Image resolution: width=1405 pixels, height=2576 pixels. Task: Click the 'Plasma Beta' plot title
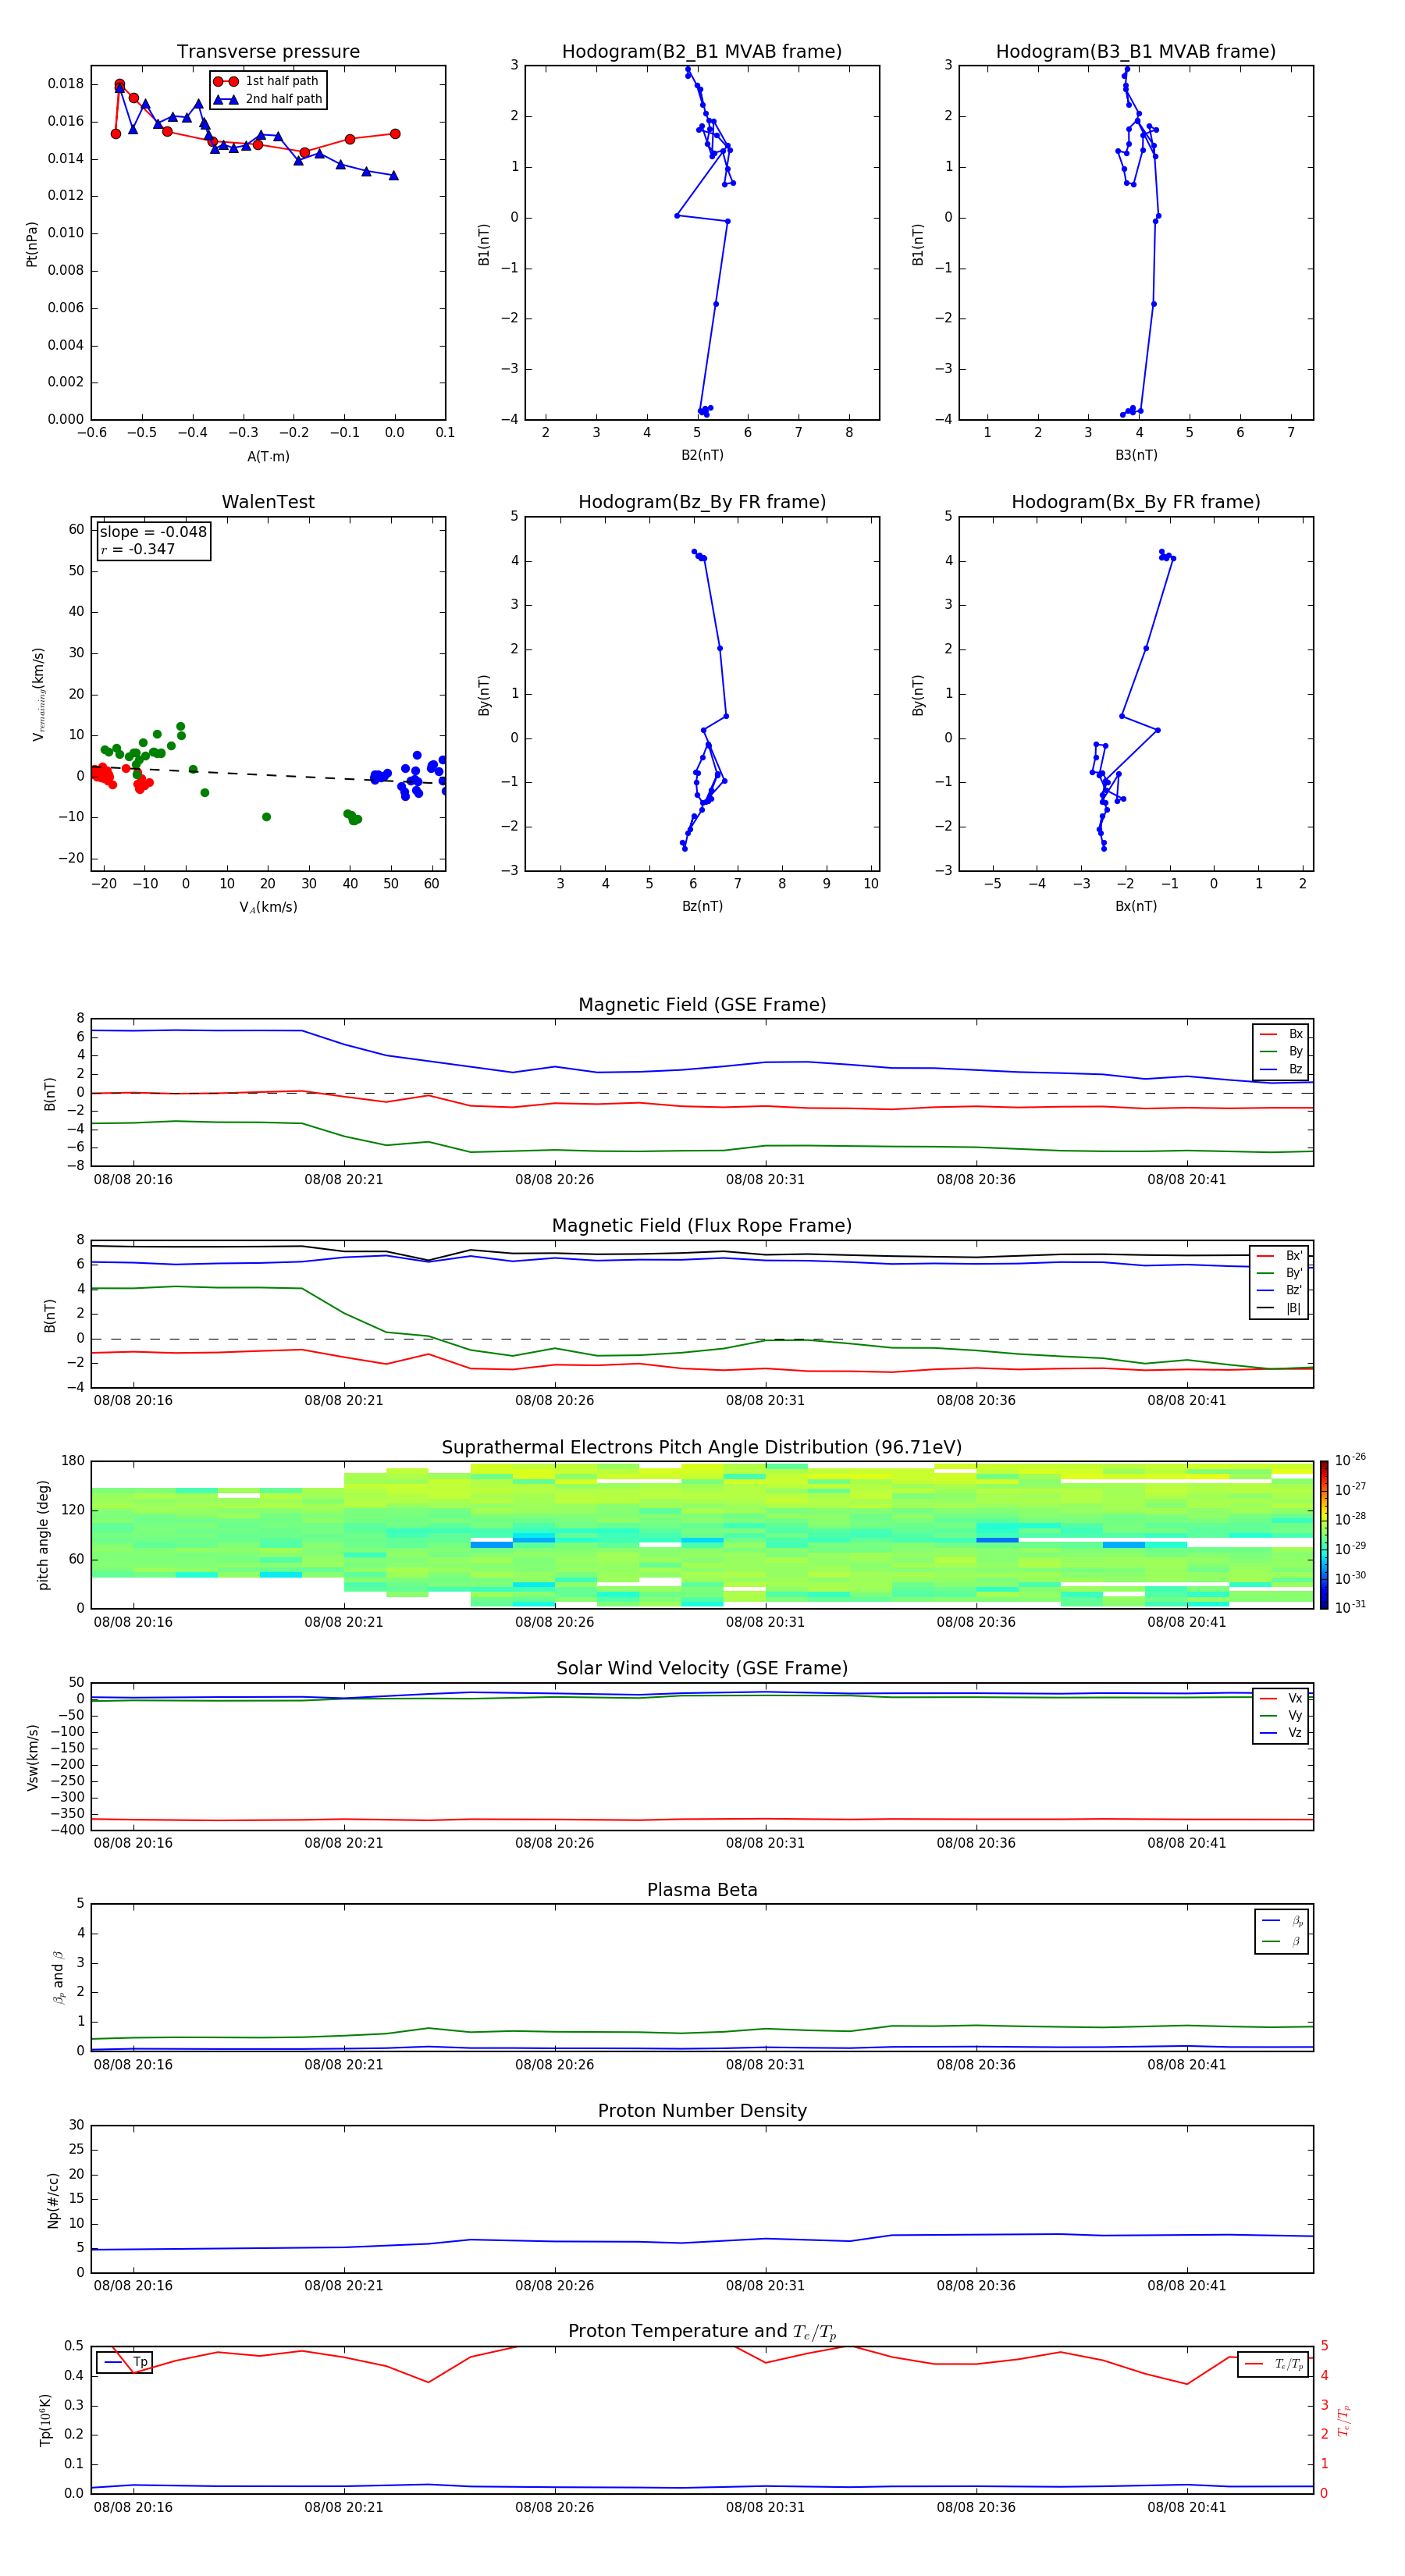tap(702, 1891)
